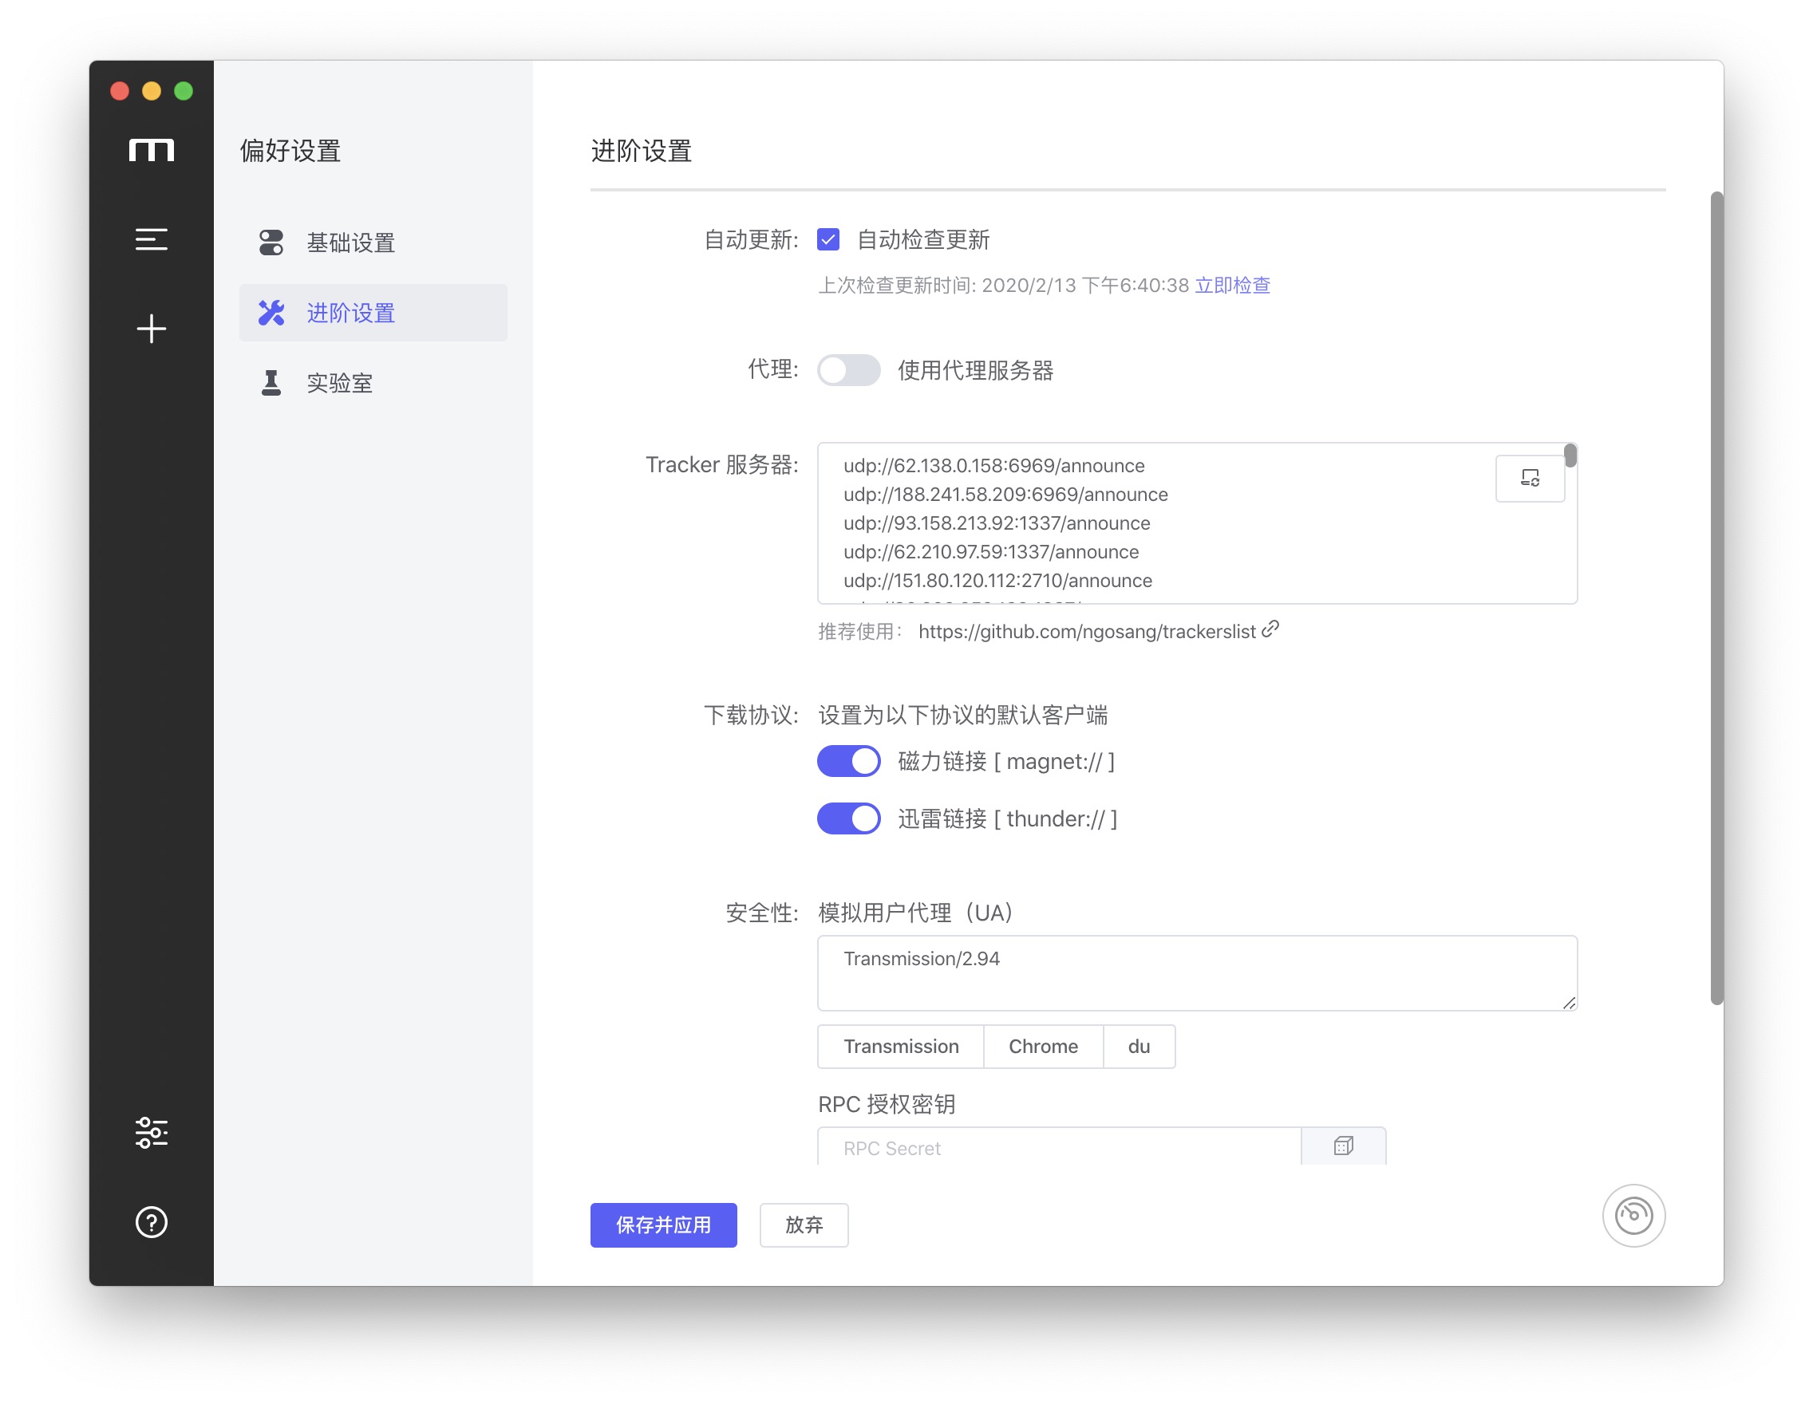Click the 保存并应用 button
Viewport: 1813px width, 1404px height.
[x=662, y=1224]
